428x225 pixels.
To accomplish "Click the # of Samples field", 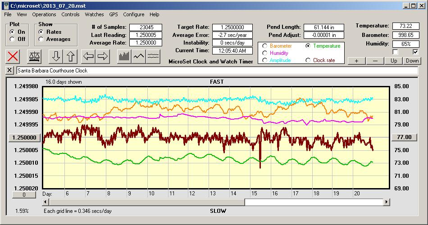I will point(146,27).
